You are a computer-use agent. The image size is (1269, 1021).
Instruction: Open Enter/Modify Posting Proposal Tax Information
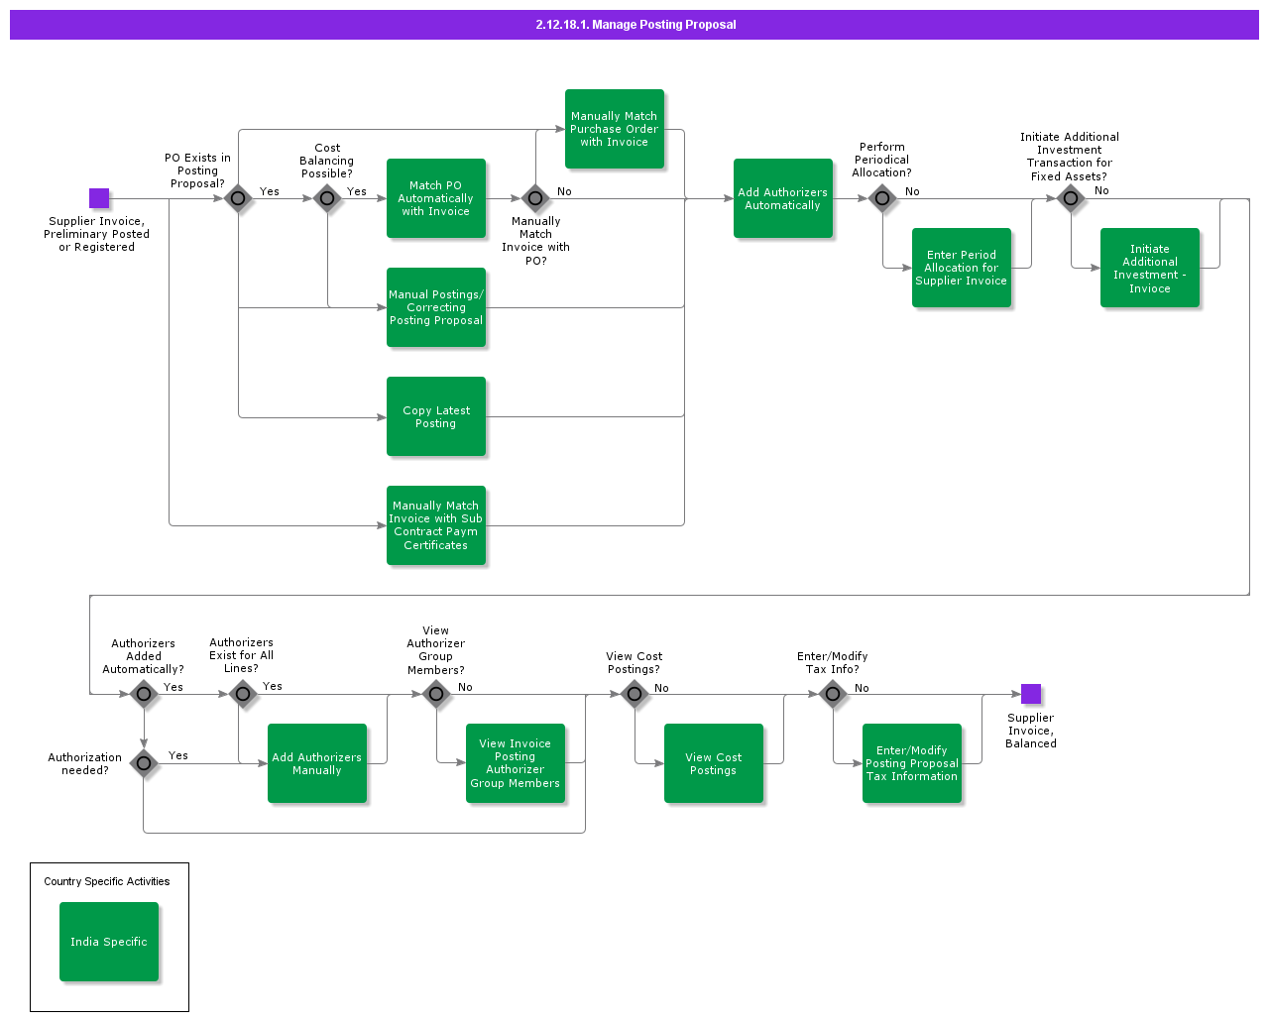[x=912, y=763]
